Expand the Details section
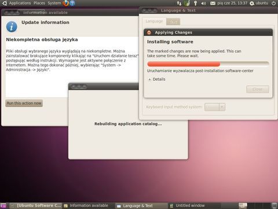The image size is (278, 209). click(157, 79)
